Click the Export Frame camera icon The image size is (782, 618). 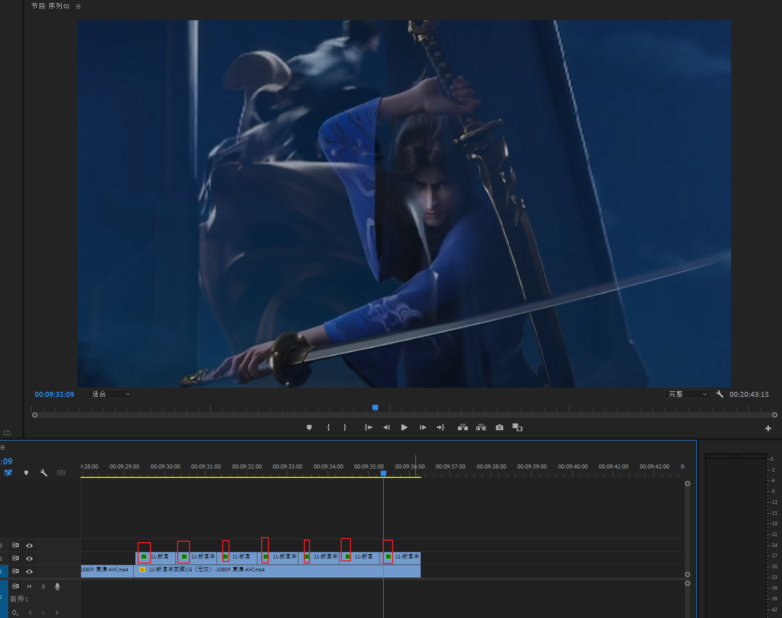(499, 428)
